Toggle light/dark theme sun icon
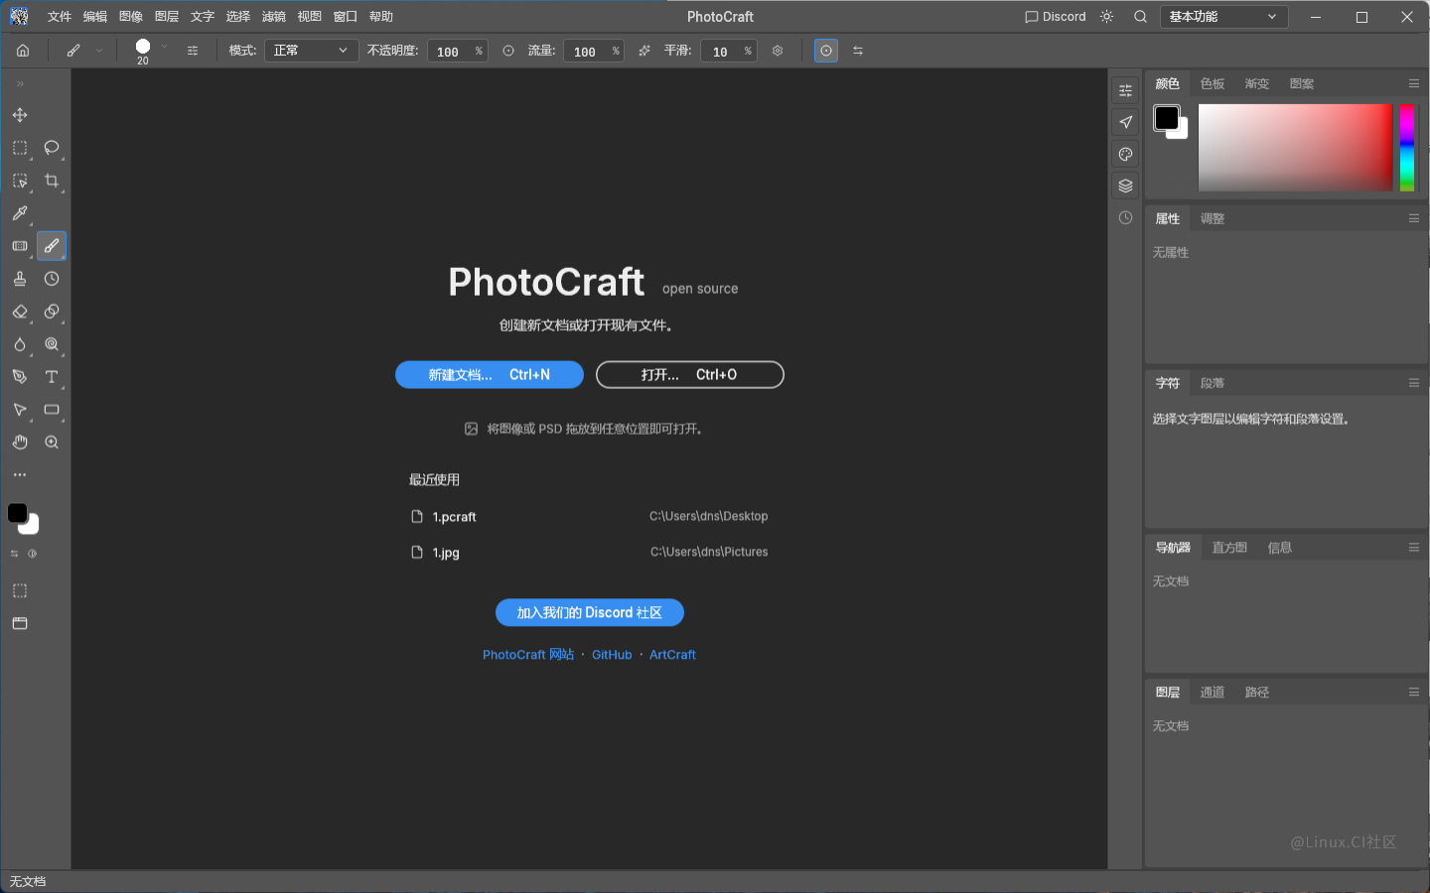1430x893 pixels. pyautogui.click(x=1107, y=17)
